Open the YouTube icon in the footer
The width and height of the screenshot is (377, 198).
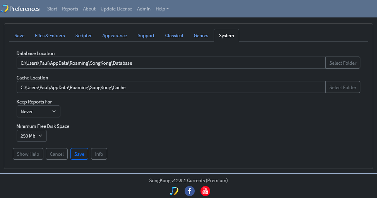[205, 191]
